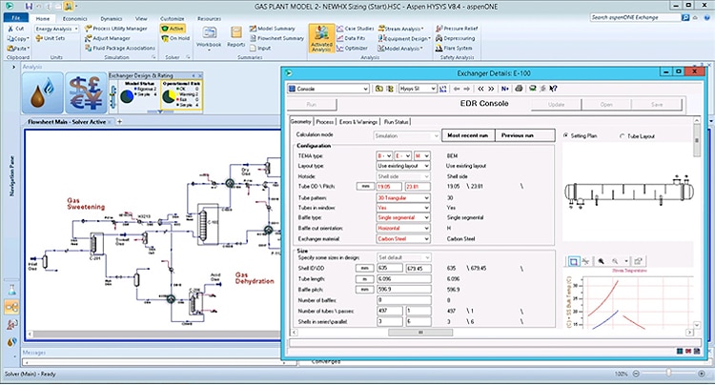
Task: Click the Save button in EDR Console
Action: click(657, 104)
